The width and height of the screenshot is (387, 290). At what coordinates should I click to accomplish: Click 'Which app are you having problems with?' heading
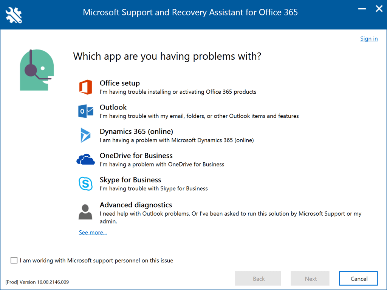167,56
